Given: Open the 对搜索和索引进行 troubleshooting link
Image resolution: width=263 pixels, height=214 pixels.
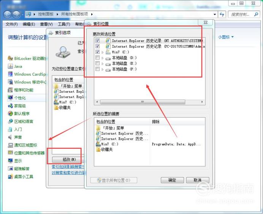Looking at the screenshot, I should click(69, 173).
